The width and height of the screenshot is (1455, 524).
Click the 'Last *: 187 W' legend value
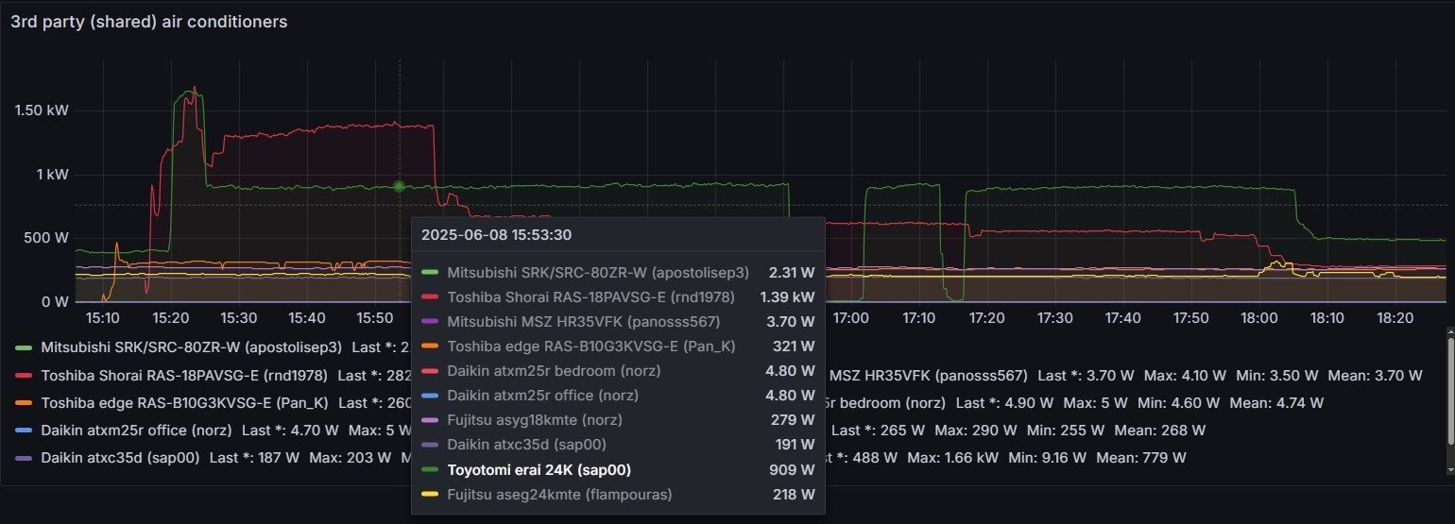tap(254, 457)
